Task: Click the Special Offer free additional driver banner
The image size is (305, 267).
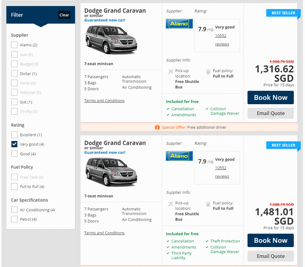Action: tap(189, 127)
